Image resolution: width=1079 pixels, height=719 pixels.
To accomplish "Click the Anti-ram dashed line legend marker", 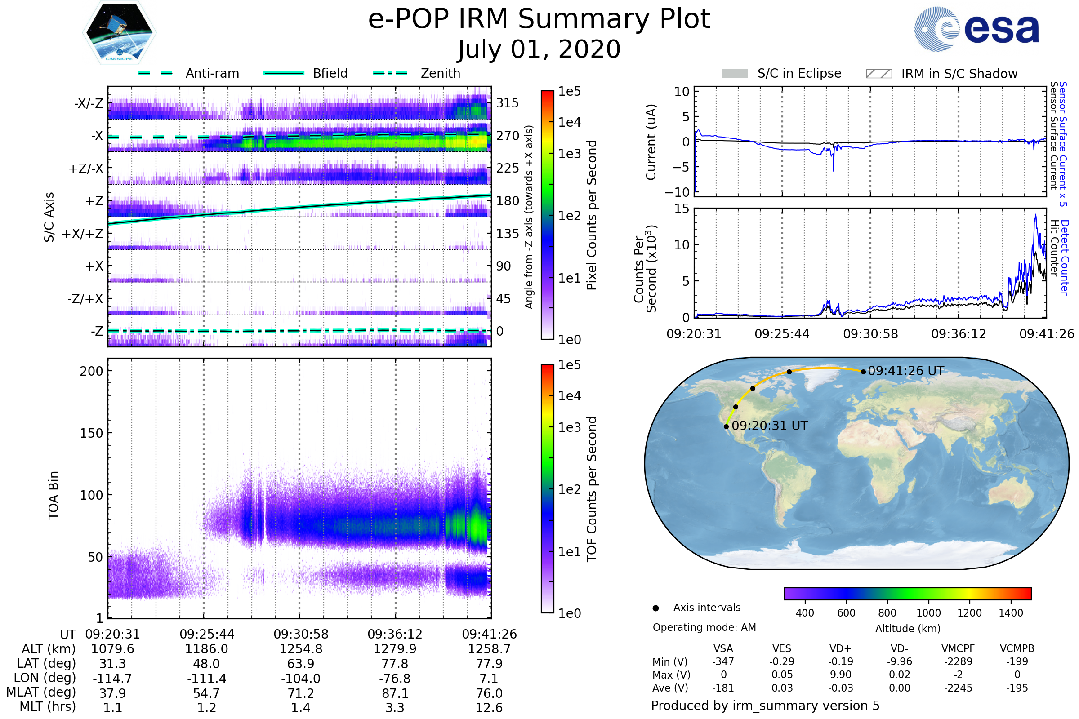I will pos(156,73).
